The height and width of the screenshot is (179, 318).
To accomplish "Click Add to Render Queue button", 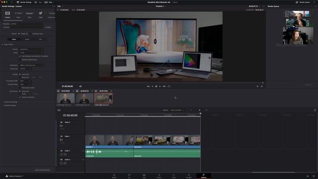I will pos(42,170).
